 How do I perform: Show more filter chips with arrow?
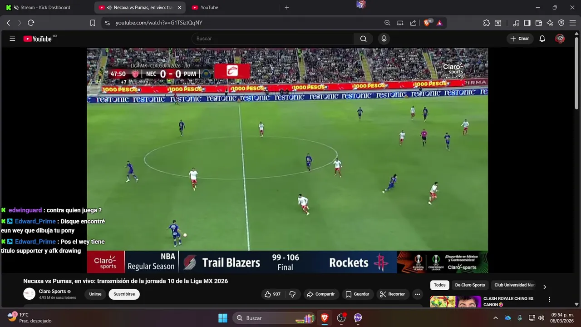(x=545, y=287)
